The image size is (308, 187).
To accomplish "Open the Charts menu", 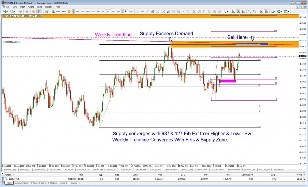I will tap(31, 7).
